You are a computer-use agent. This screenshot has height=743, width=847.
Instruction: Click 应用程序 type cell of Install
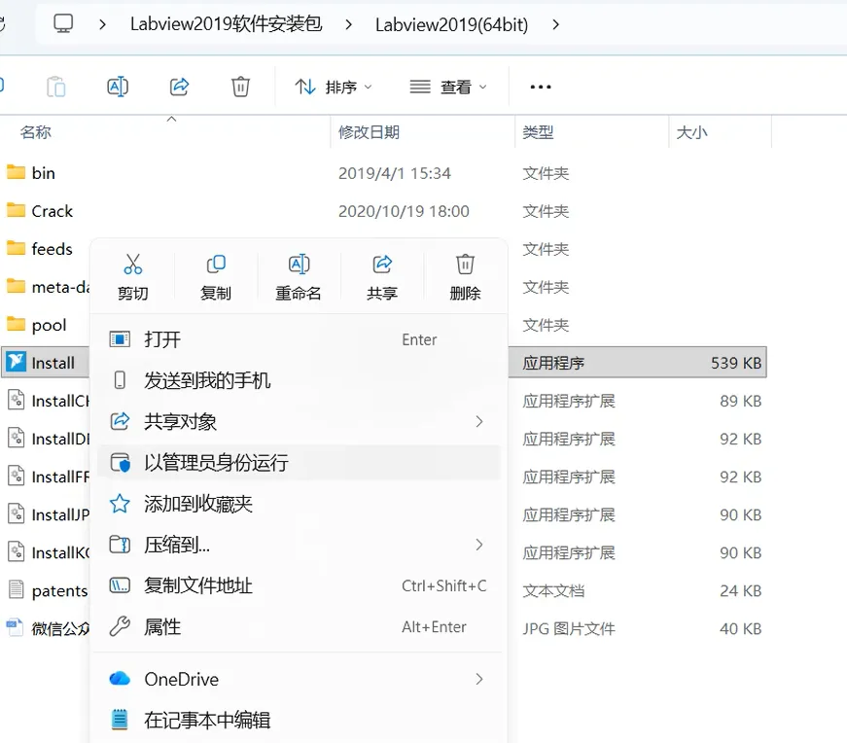coord(553,363)
